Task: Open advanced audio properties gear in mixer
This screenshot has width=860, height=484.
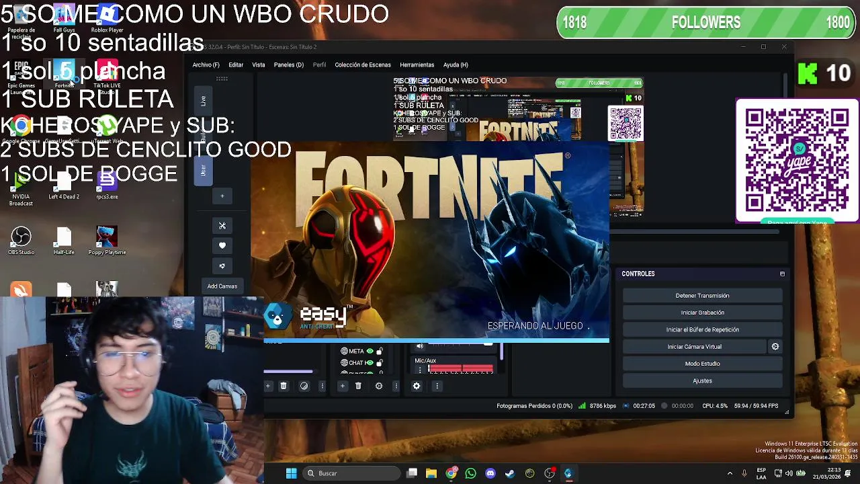Action: (417, 386)
